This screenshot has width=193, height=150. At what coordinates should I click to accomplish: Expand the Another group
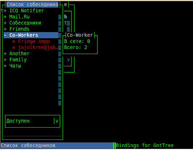point(5,54)
